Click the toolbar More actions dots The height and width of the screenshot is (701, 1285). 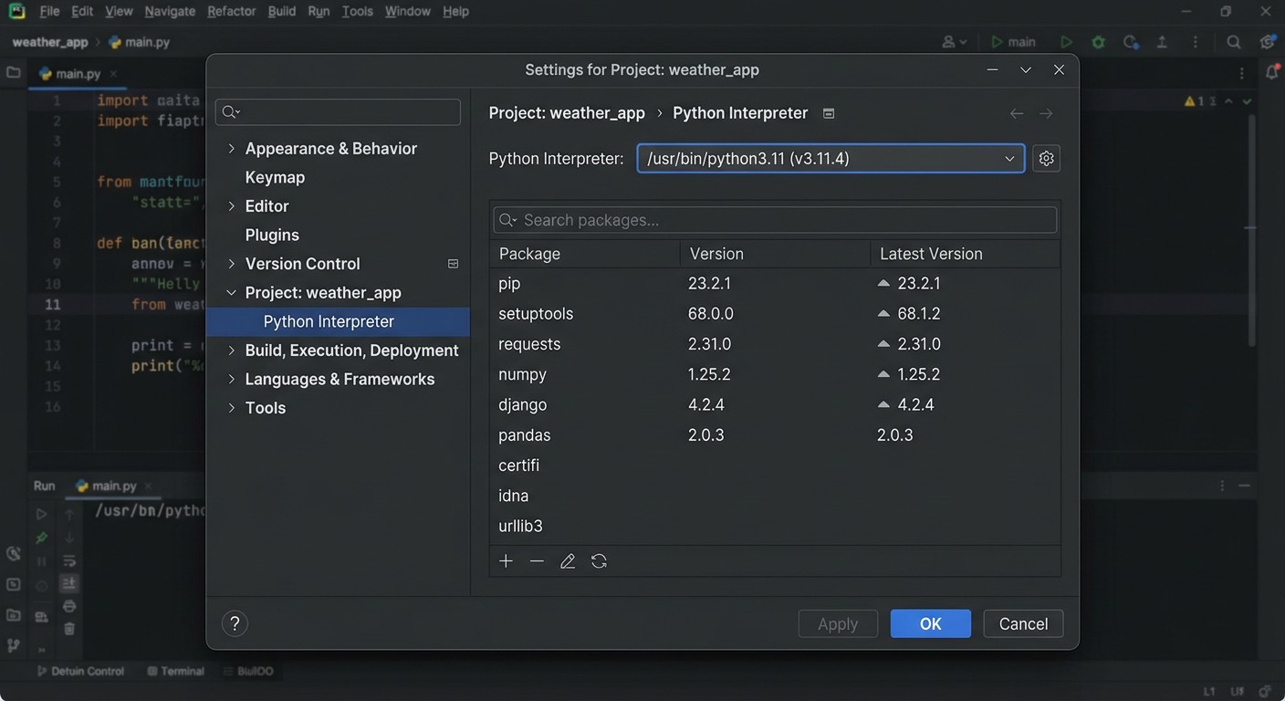(x=1195, y=42)
